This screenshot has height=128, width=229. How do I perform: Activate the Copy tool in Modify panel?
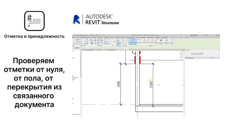(x=95, y=43)
